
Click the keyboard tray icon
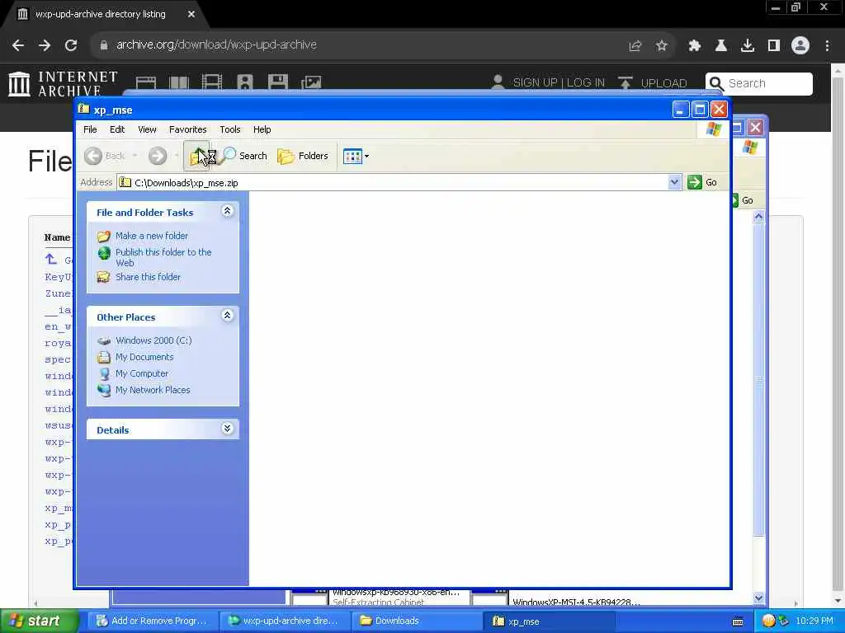738,621
